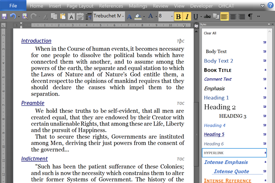This screenshot has width=275, height=183.
Task: Expand the underline style dropdown arrow
Action: (201, 17)
